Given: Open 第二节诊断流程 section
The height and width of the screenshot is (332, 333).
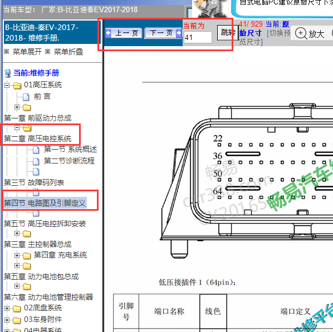Looking at the screenshot, I should 69,161.
